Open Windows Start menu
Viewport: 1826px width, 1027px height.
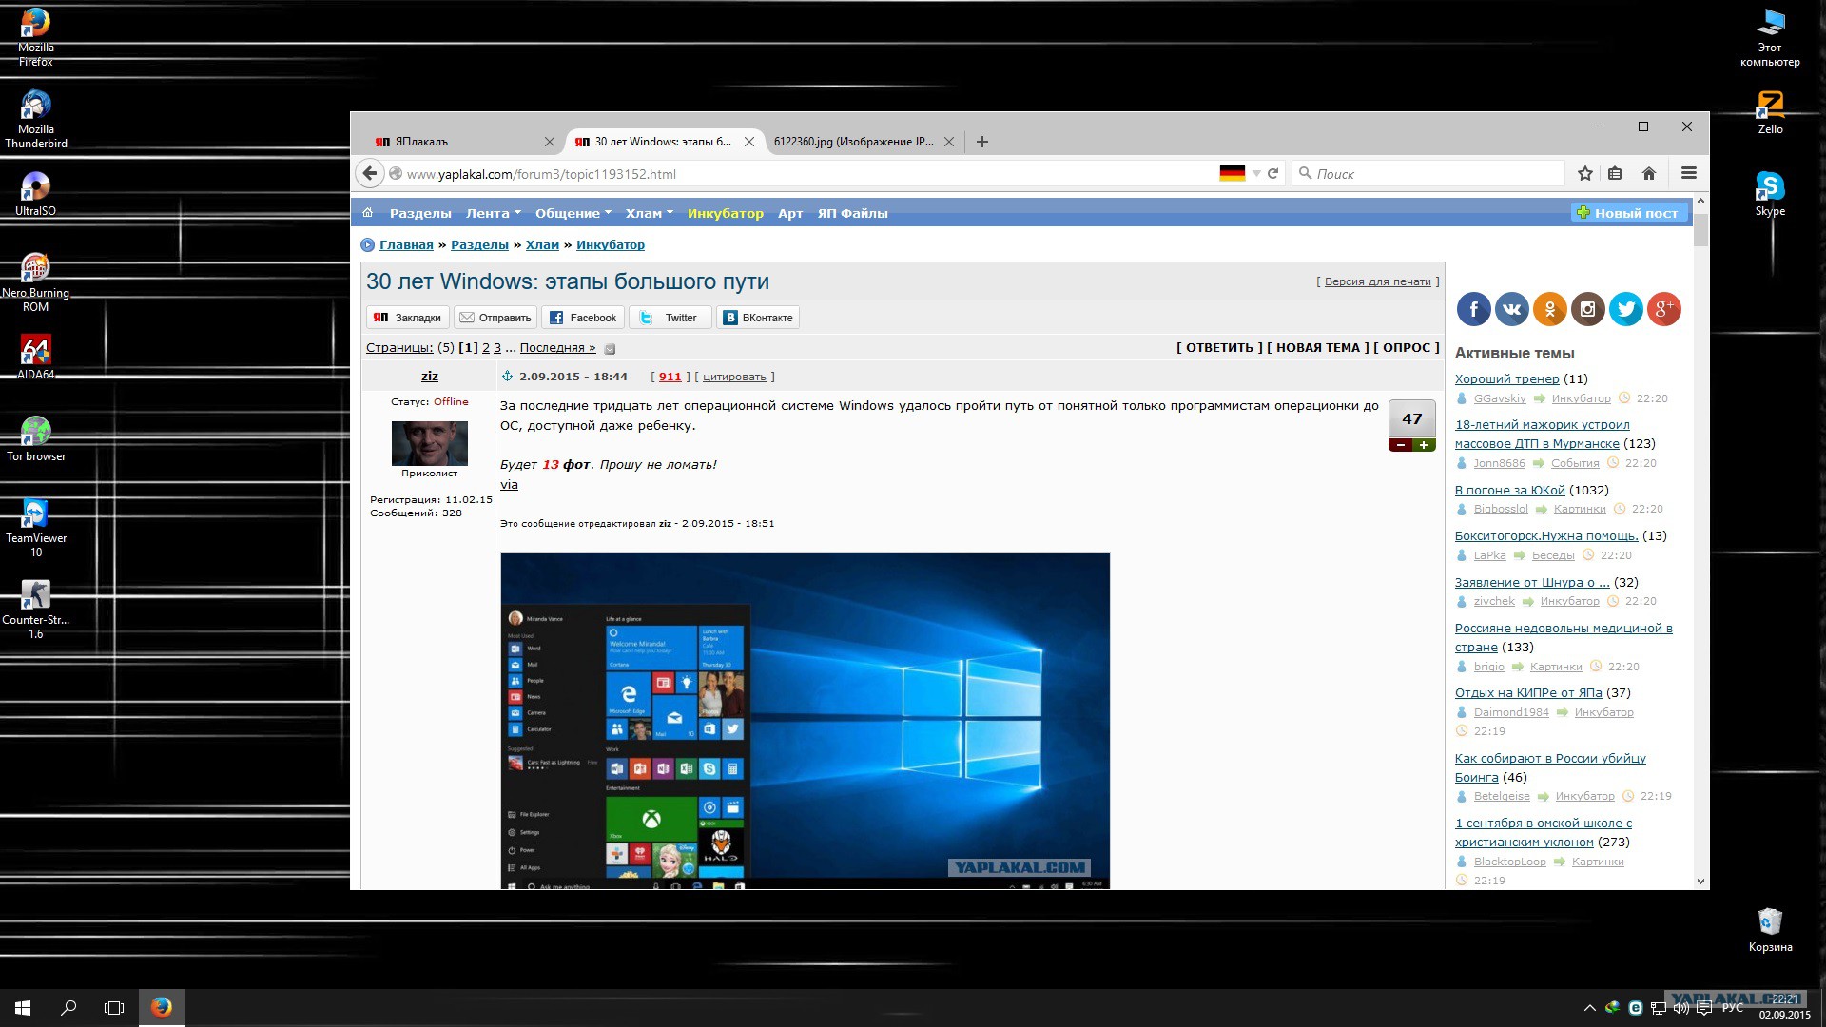[x=23, y=1008]
